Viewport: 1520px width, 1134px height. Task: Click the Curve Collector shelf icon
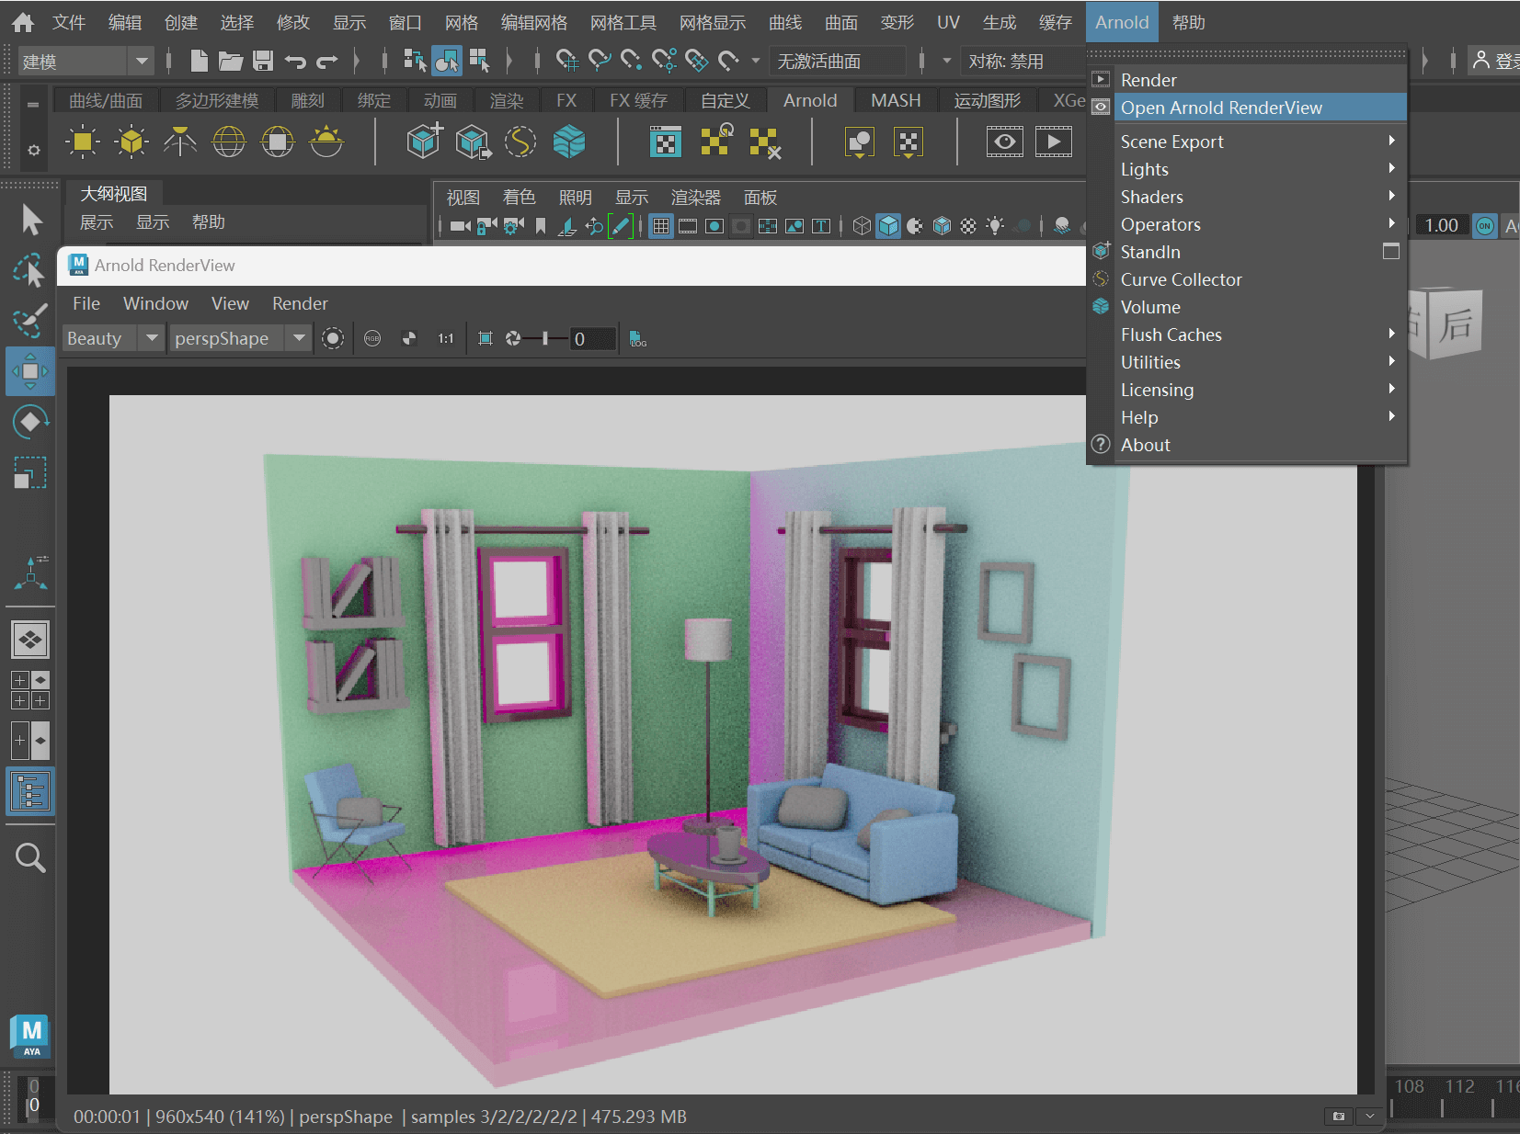520,142
